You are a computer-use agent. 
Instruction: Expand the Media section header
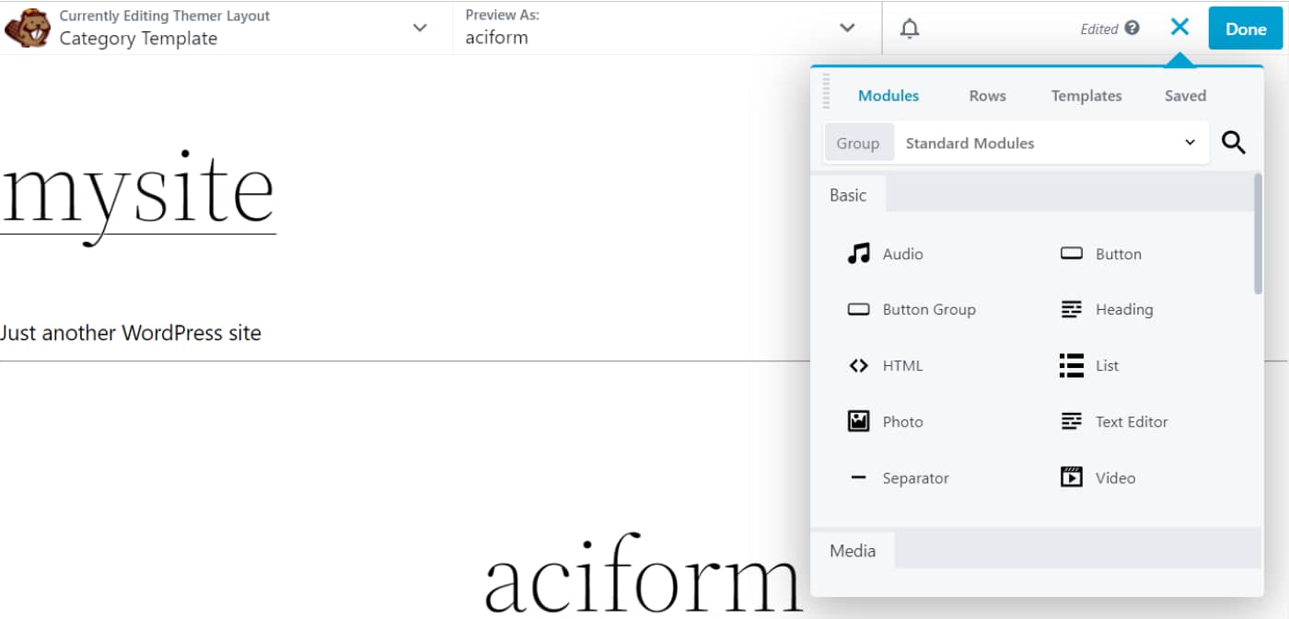[853, 550]
